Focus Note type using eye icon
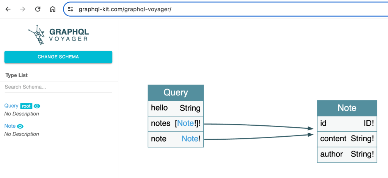This screenshot has width=388, height=178. 20,126
